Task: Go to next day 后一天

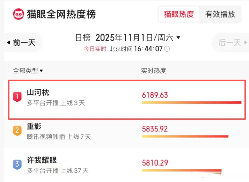Action: pos(229,43)
